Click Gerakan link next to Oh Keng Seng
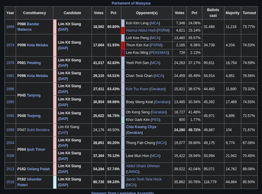 [159, 112]
